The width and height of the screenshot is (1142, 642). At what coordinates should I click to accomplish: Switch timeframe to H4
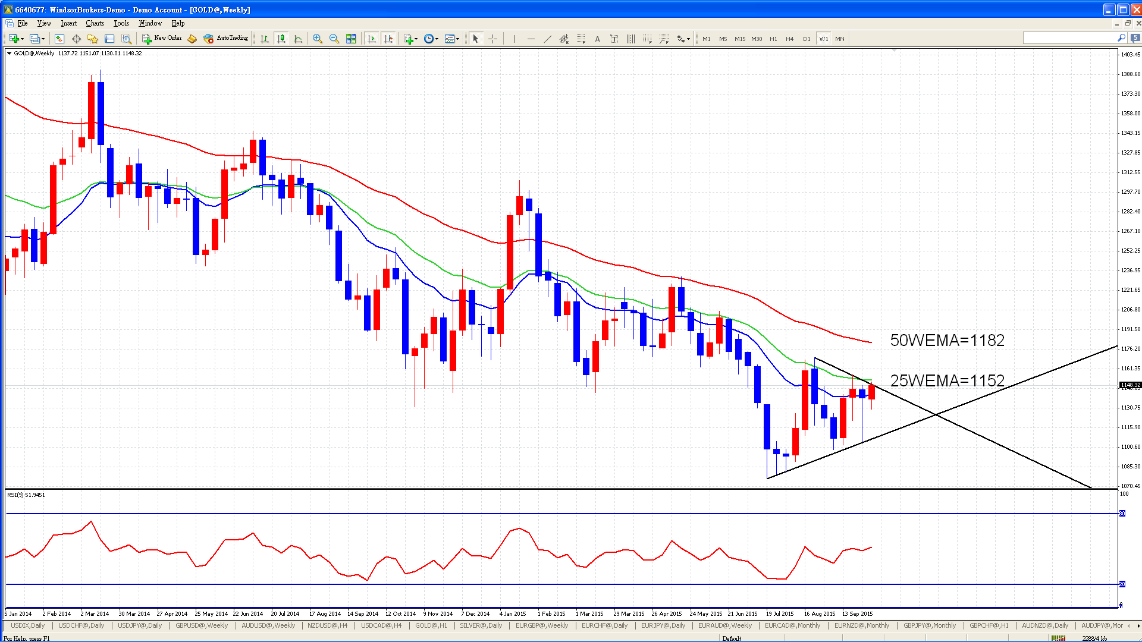coord(790,39)
